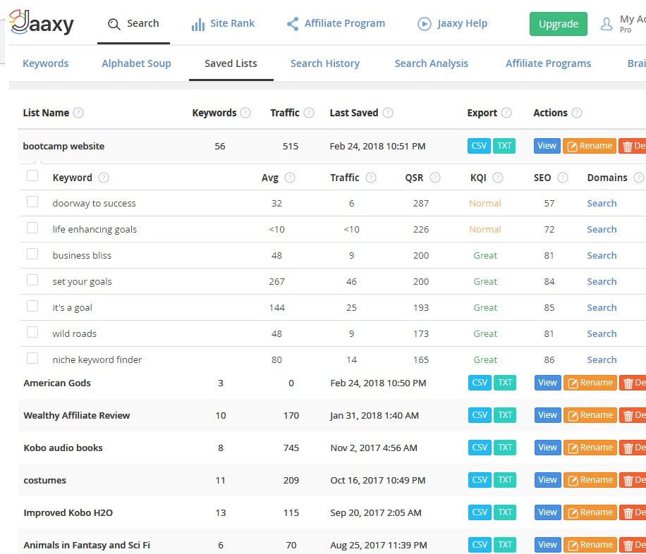Open the Affiliate Programs tab
Image resolution: width=646 pixels, height=554 pixels.
[549, 63]
